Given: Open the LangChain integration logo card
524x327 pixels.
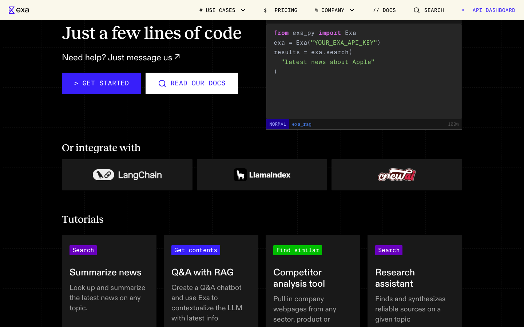Looking at the screenshot, I should [x=127, y=175].
